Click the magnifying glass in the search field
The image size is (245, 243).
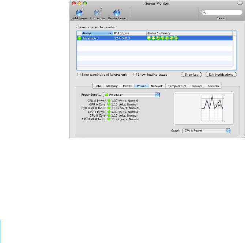pyautogui.click(x=204, y=12)
